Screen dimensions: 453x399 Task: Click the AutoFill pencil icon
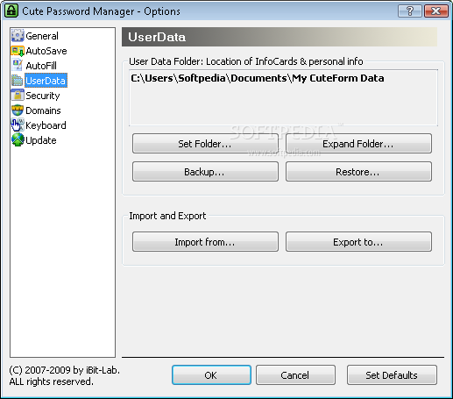click(18, 66)
